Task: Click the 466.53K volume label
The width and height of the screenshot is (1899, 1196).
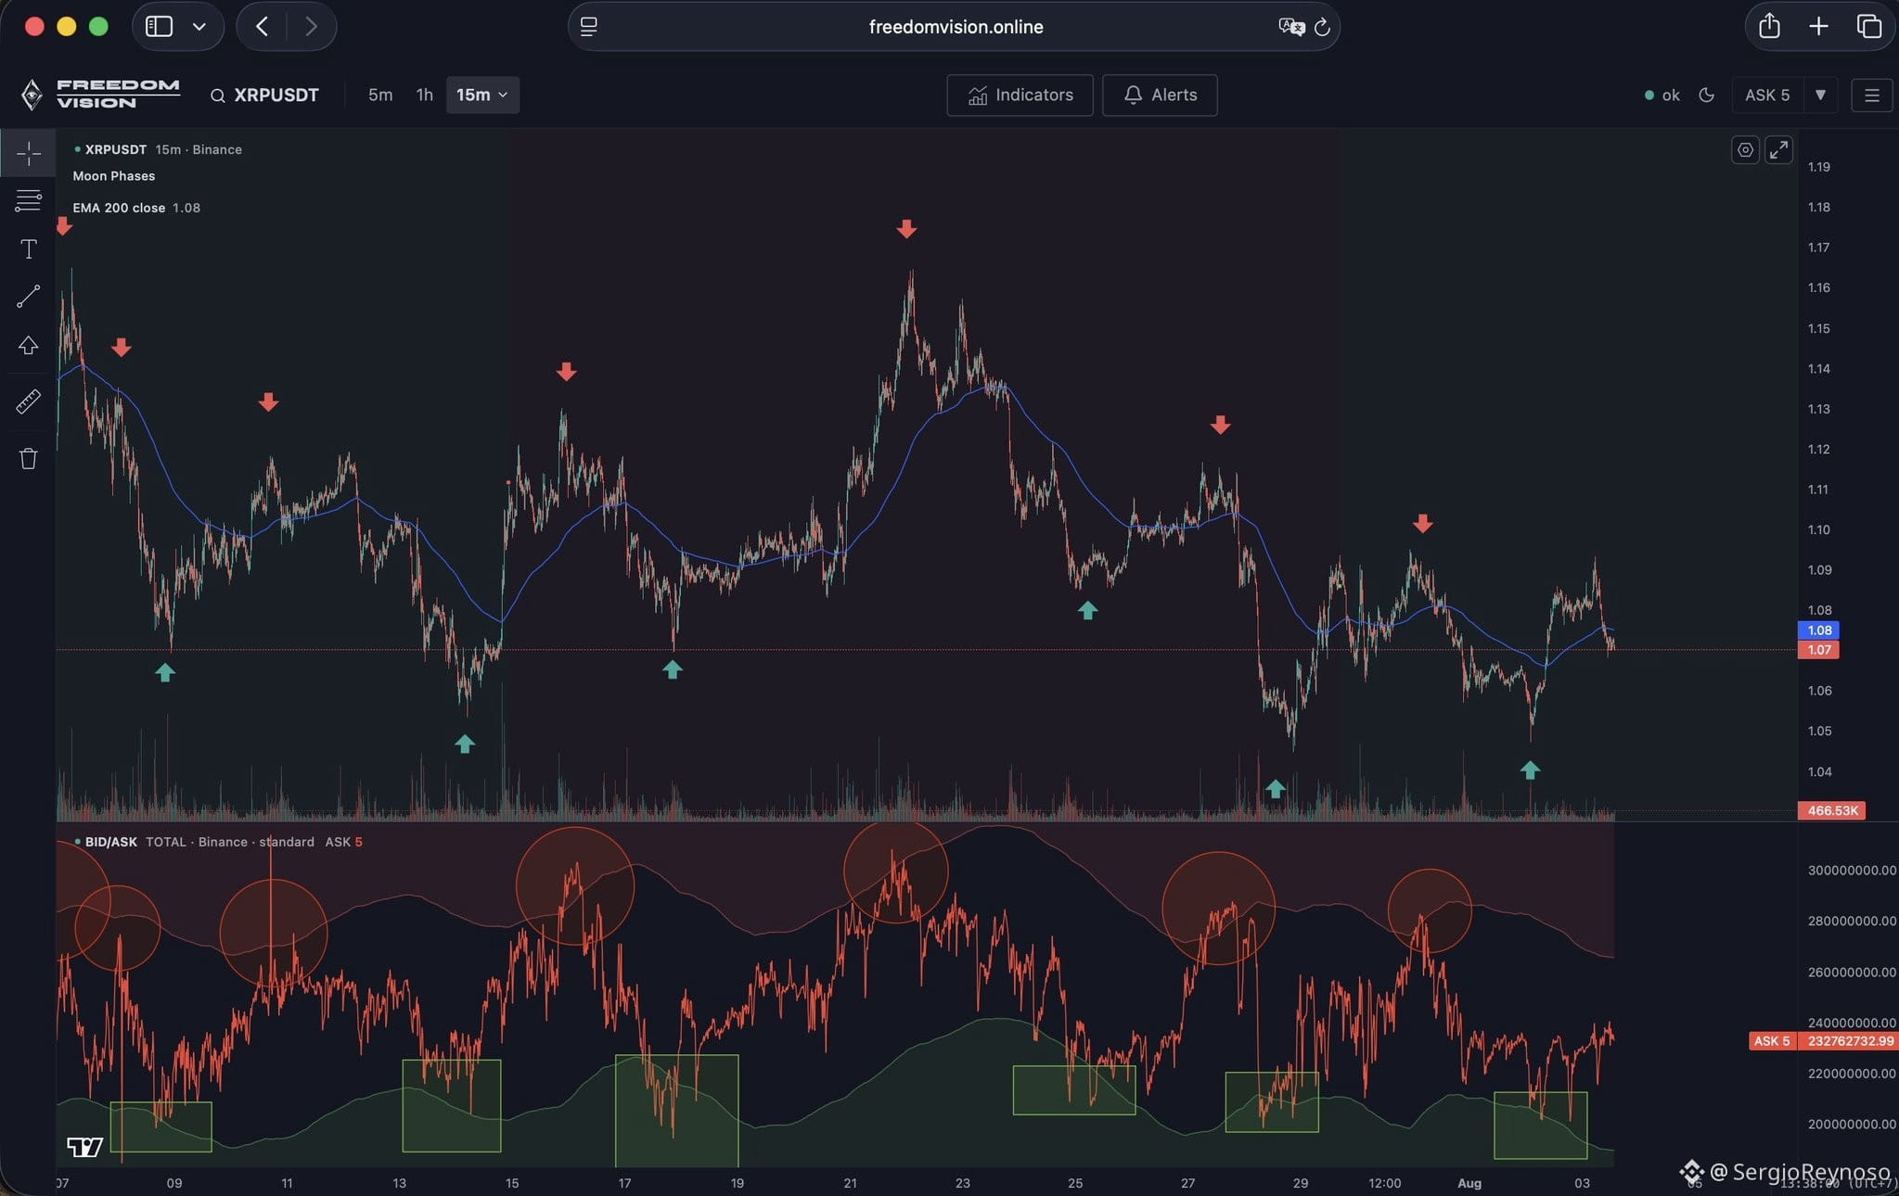Action: coord(1832,810)
